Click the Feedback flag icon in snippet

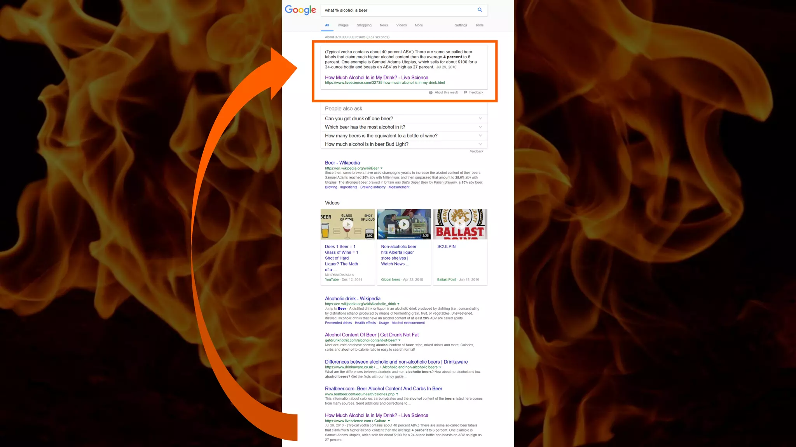[465, 92]
